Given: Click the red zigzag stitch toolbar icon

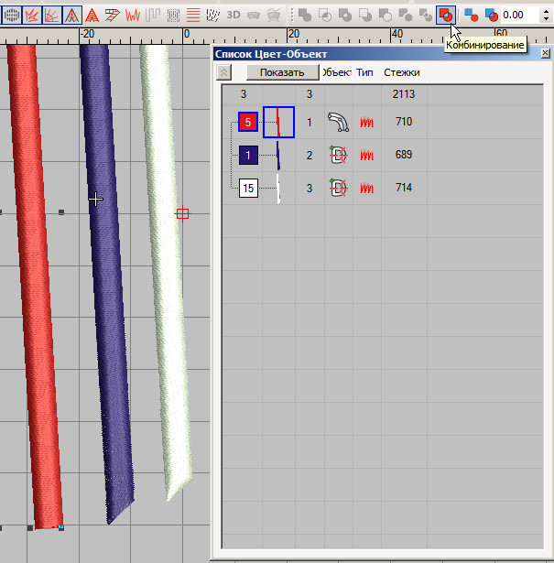Looking at the screenshot, I should 134,15.
